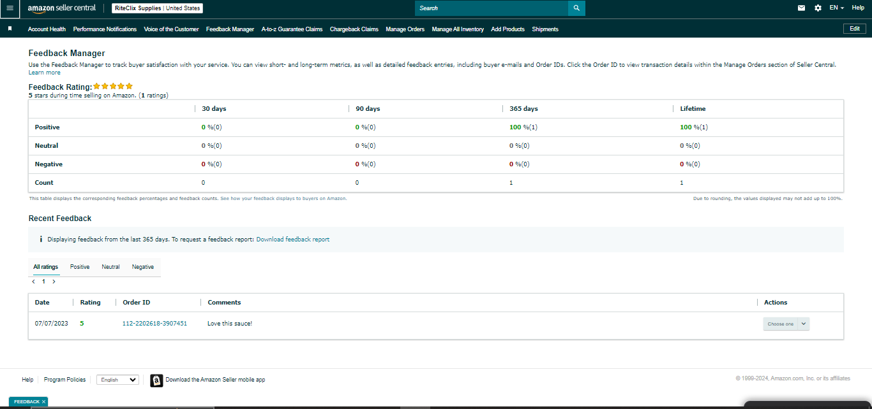Select the All ratings tab
The height and width of the screenshot is (409, 872).
coord(45,267)
